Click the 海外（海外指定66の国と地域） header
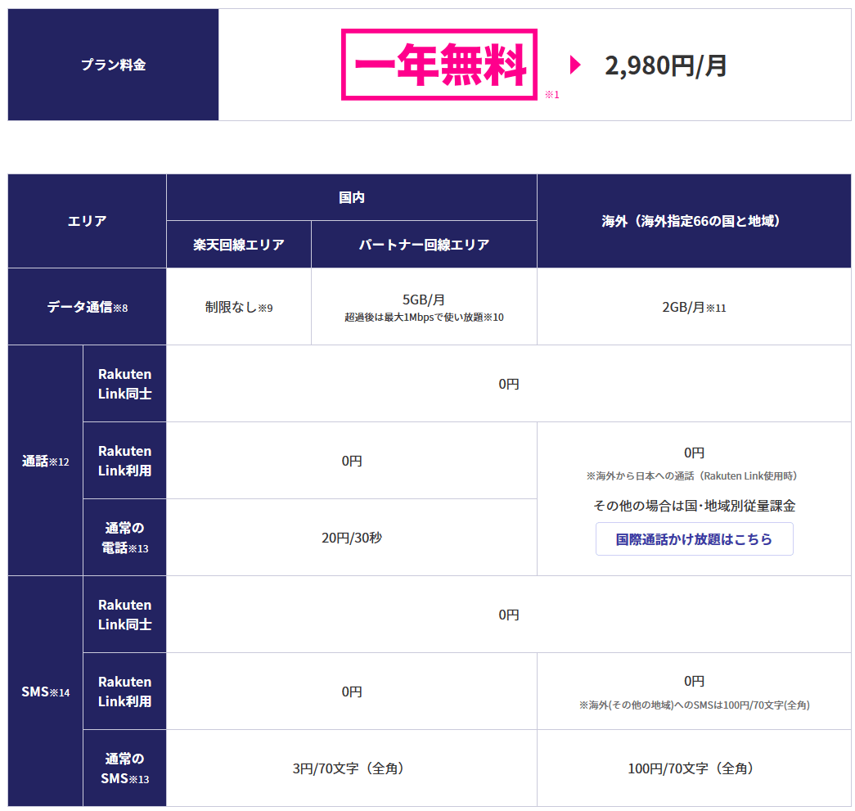The image size is (855, 811). (694, 221)
